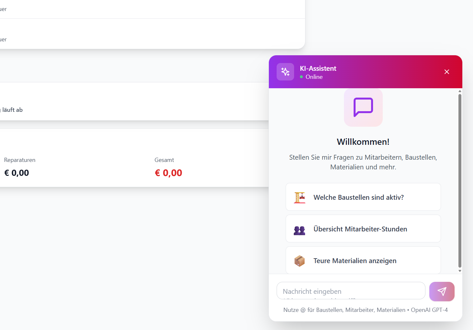473x330 pixels.
Task: Pick the "Teure Materialien anzeigen" suggestion
Action: pos(355,261)
